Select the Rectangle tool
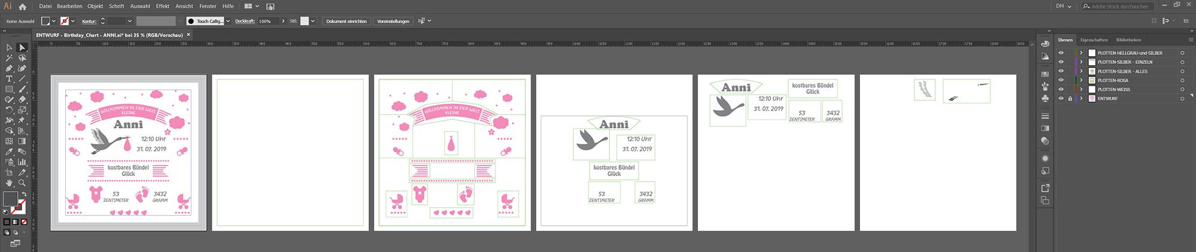The height and width of the screenshot is (252, 1196). [9, 90]
